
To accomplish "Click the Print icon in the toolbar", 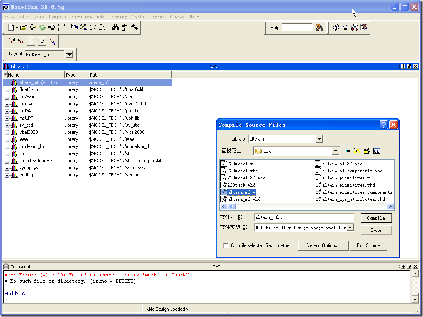I will click(51, 28).
